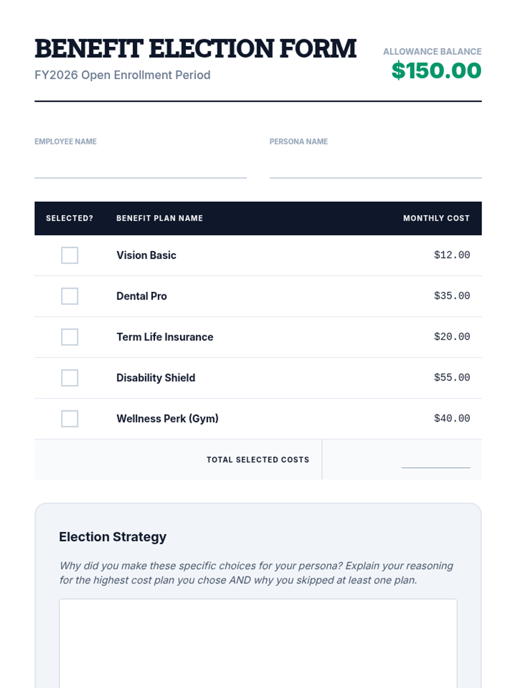Click the Vision Basic $12.00 price
This screenshot has height=688, width=516.
452,255
